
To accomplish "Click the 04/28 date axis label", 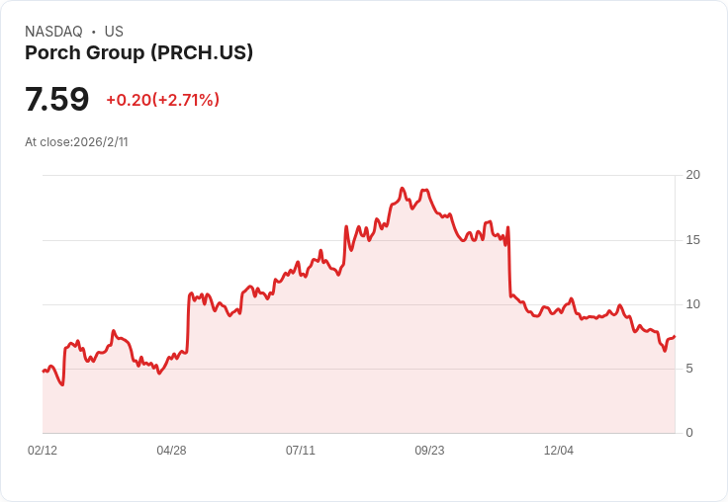I will coord(171,450).
